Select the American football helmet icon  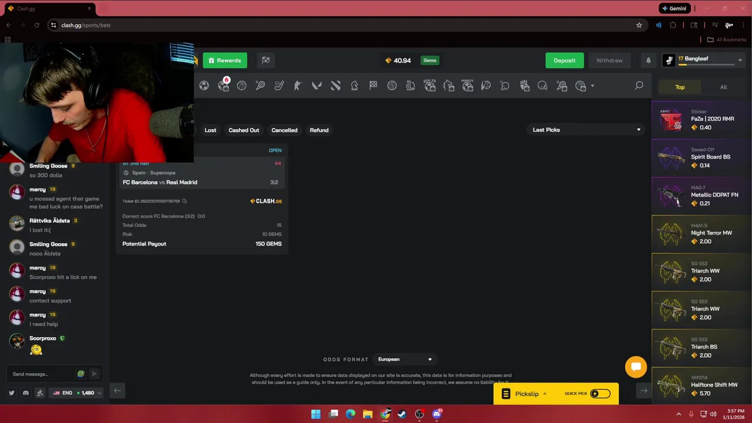tap(542, 86)
